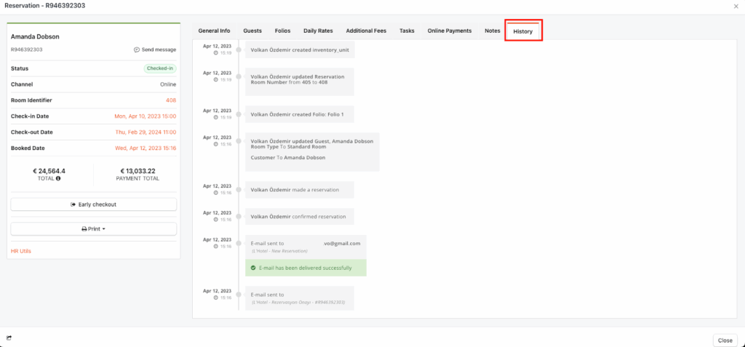Open the Print dropdown menu
This screenshot has width=745, height=347.
[x=93, y=228]
